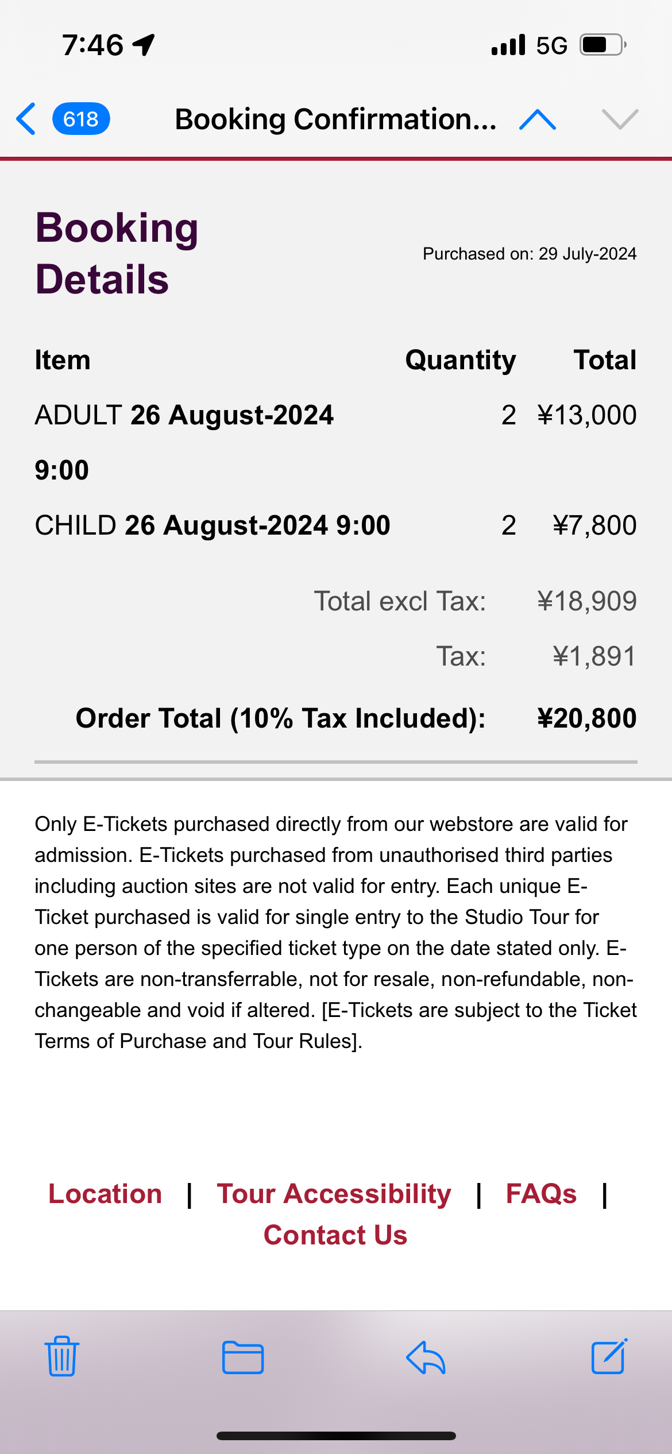Viewport: 672px width, 1454px height.
Task: Go back using the blue chevron
Action: coord(26,119)
